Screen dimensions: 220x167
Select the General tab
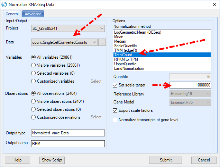(x=12, y=14)
